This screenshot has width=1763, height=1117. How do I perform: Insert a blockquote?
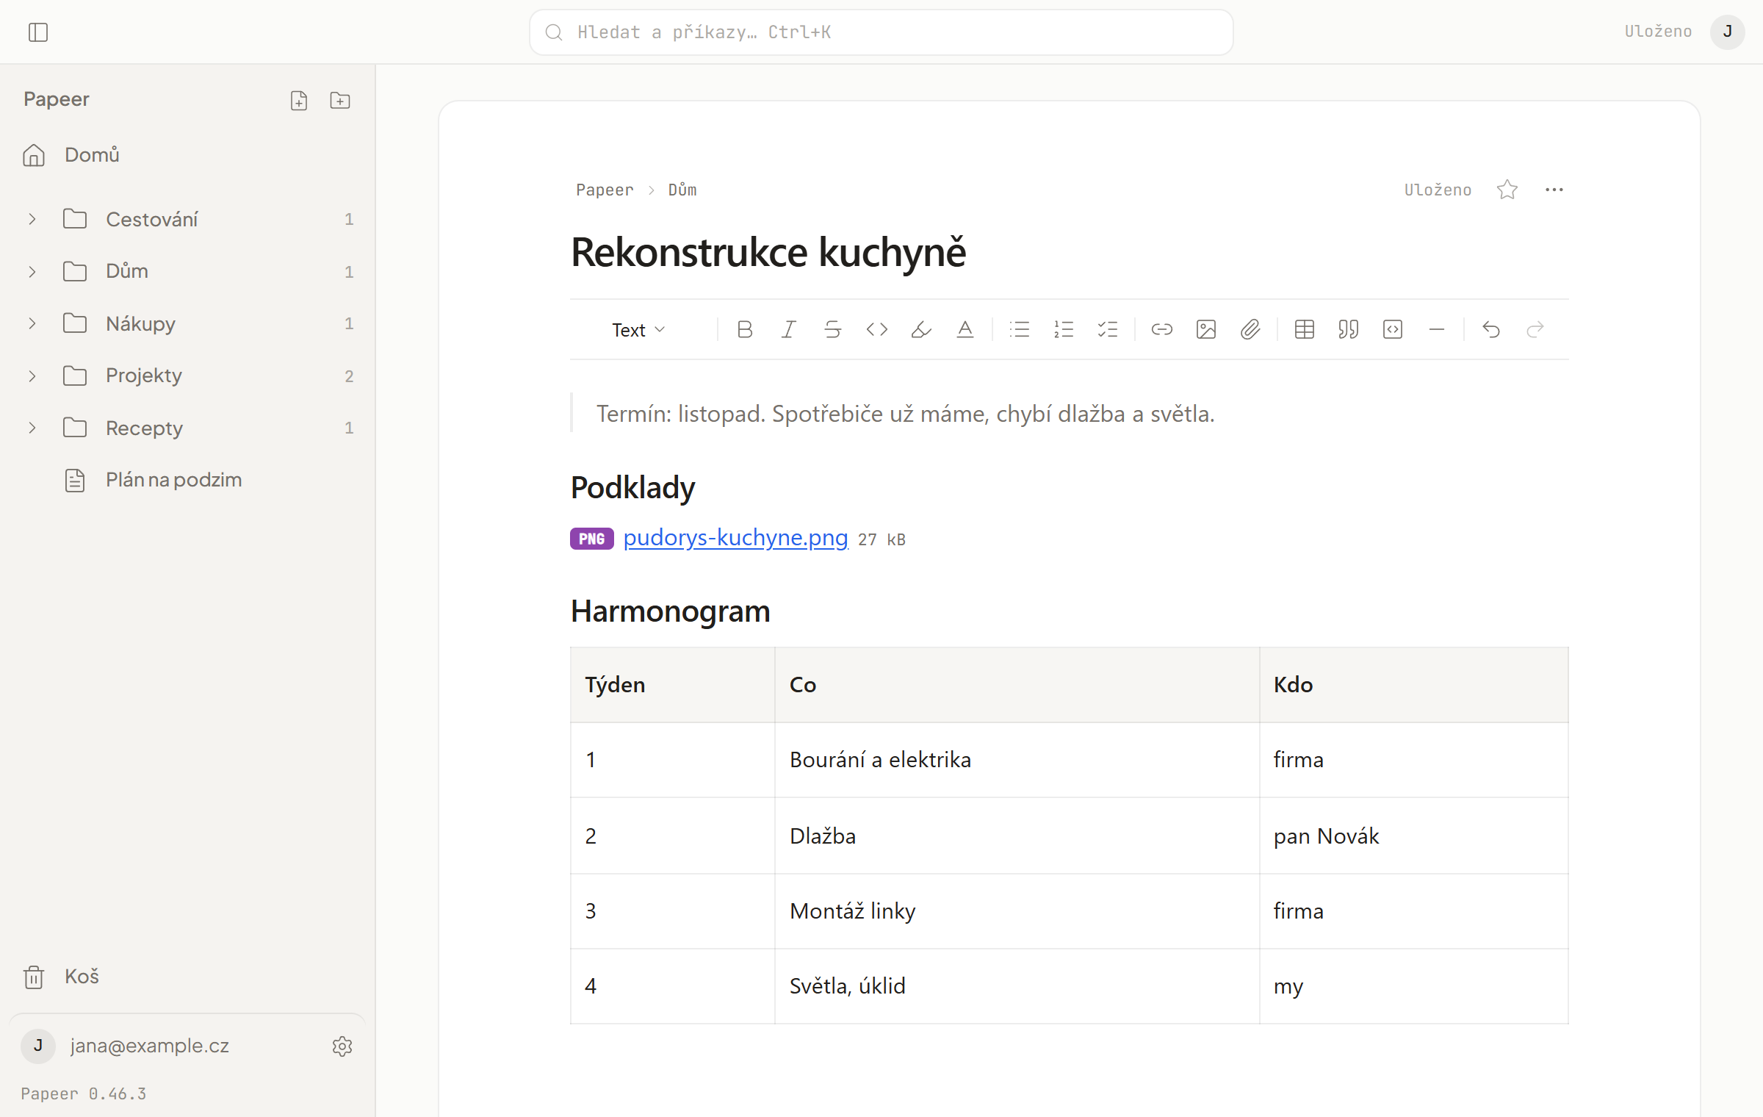[x=1349, y=329]
